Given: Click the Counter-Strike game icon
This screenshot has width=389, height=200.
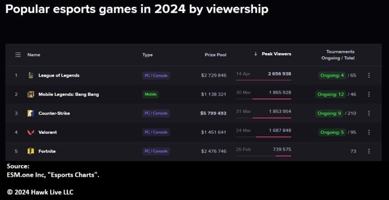Looking at the screenshot, I should [31, 113].
